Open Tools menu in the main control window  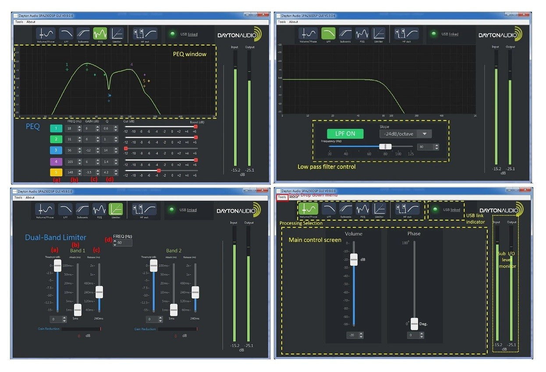coord(282,197)
